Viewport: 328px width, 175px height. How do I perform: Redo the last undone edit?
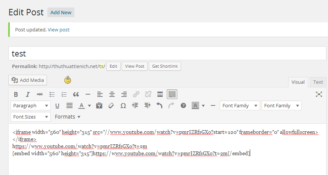(171, 106)
